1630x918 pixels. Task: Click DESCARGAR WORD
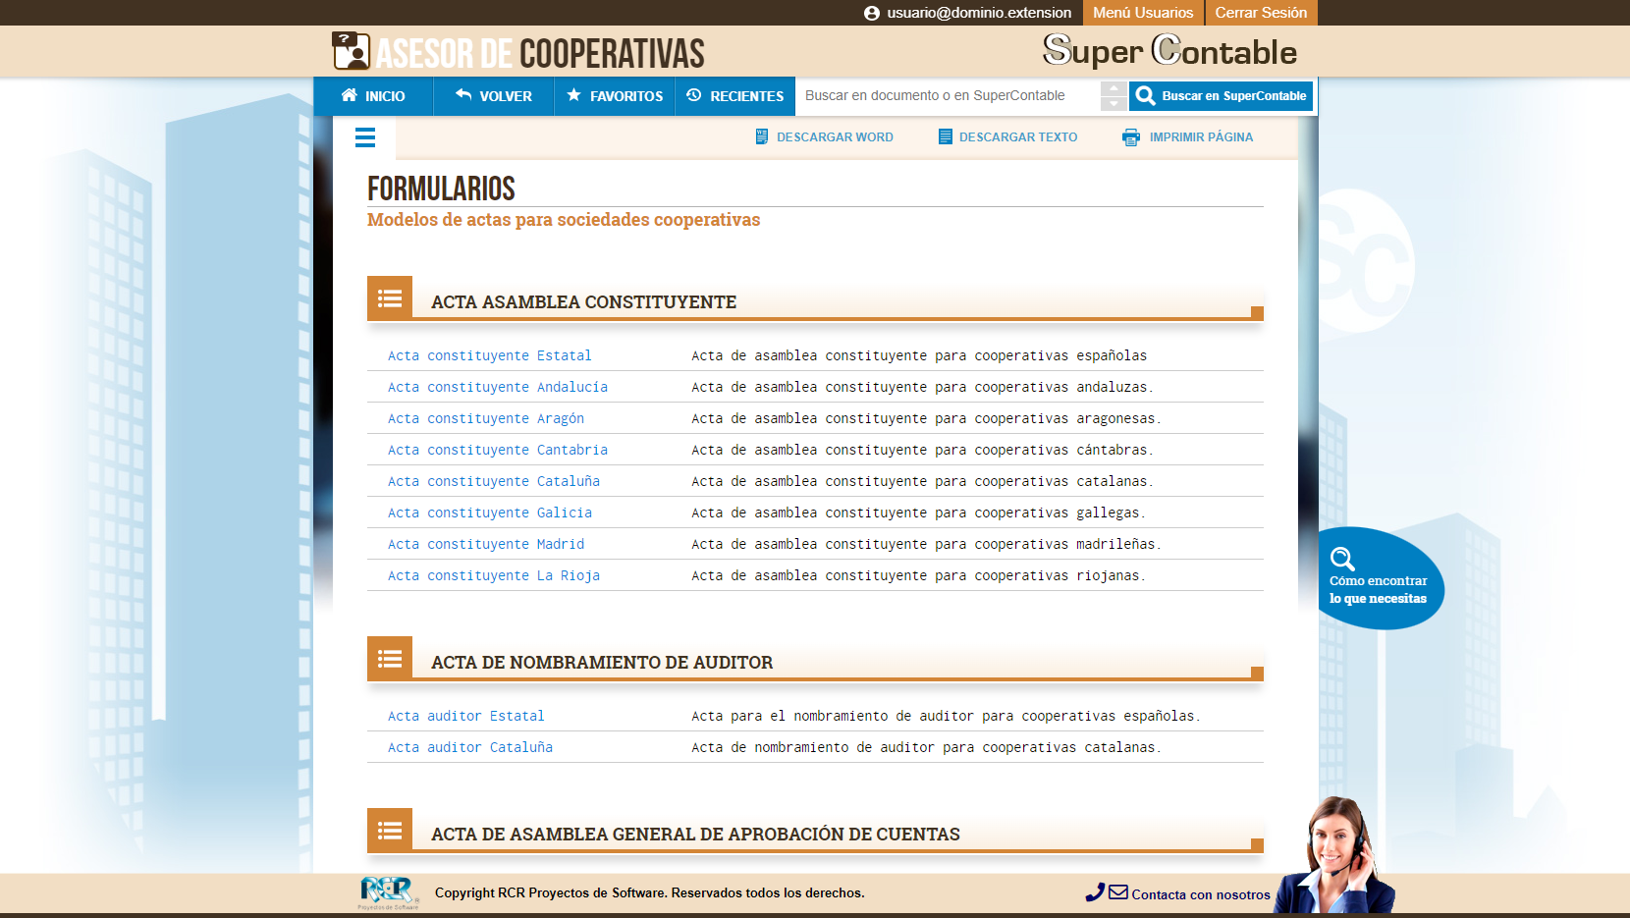pos(825,137)
